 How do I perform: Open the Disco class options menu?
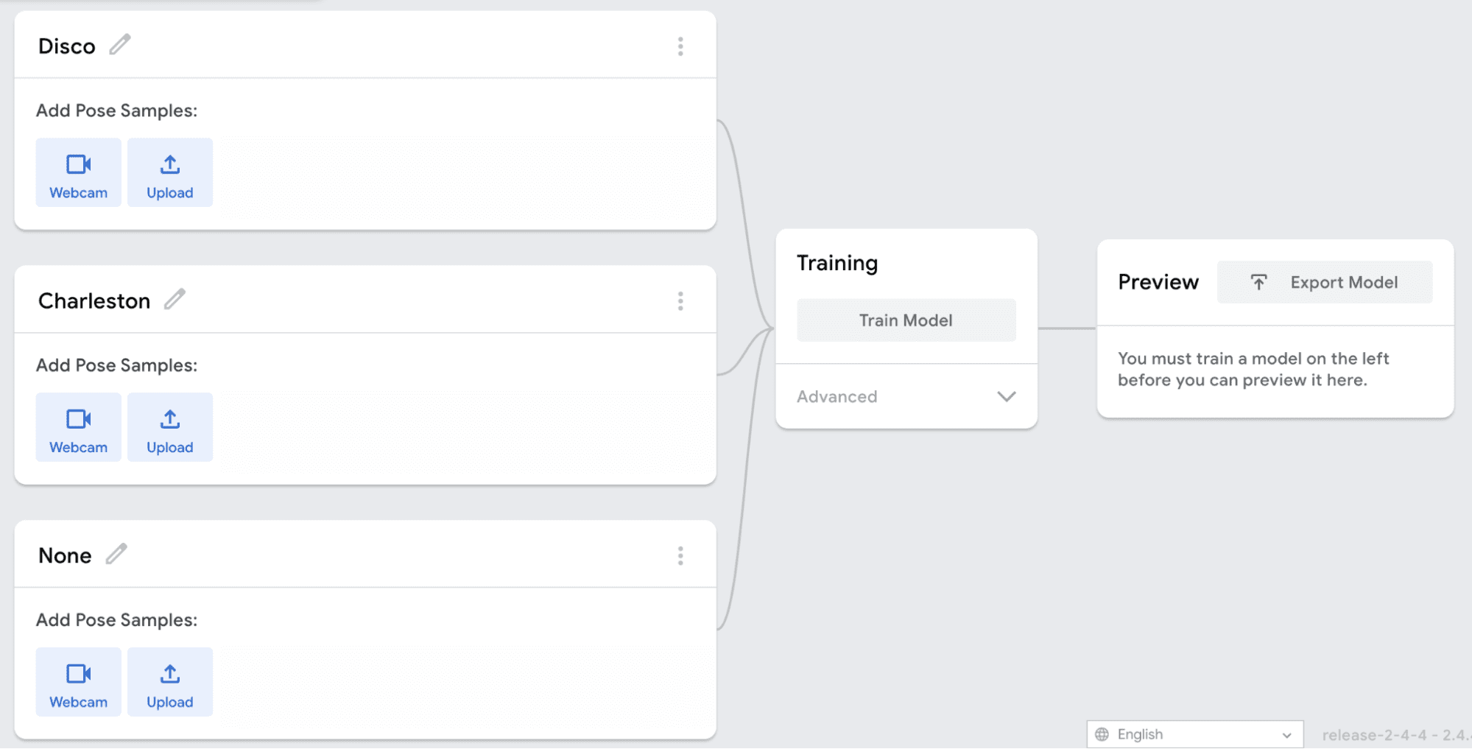680,46
